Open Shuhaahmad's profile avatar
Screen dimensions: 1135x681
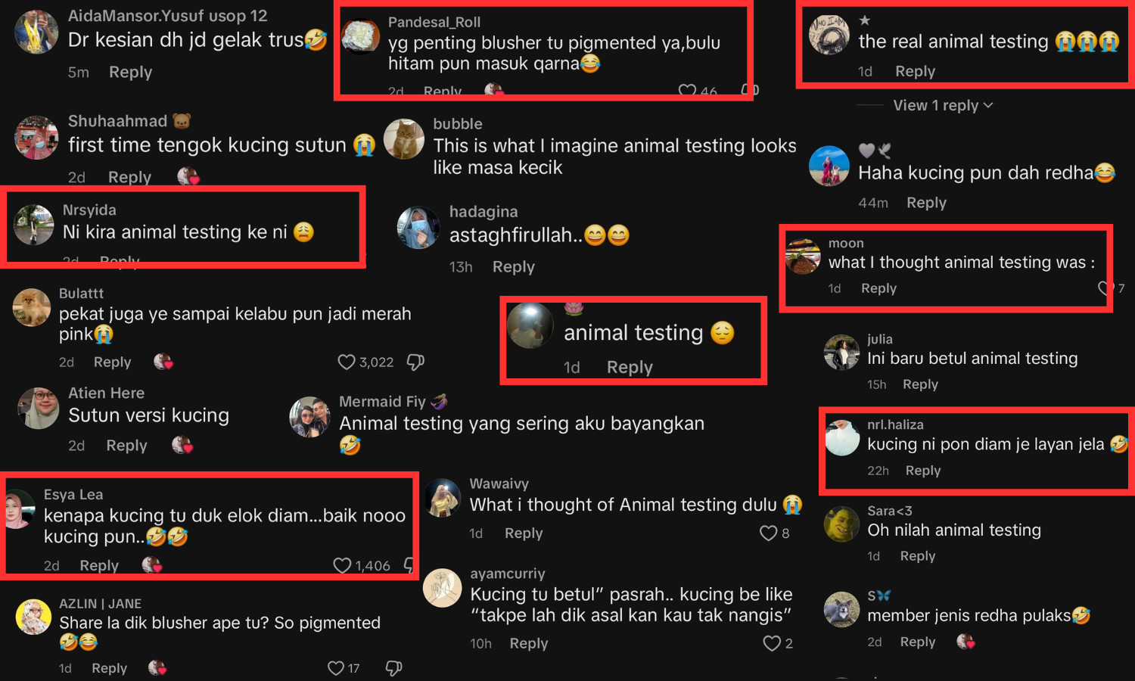click(36, 138)
